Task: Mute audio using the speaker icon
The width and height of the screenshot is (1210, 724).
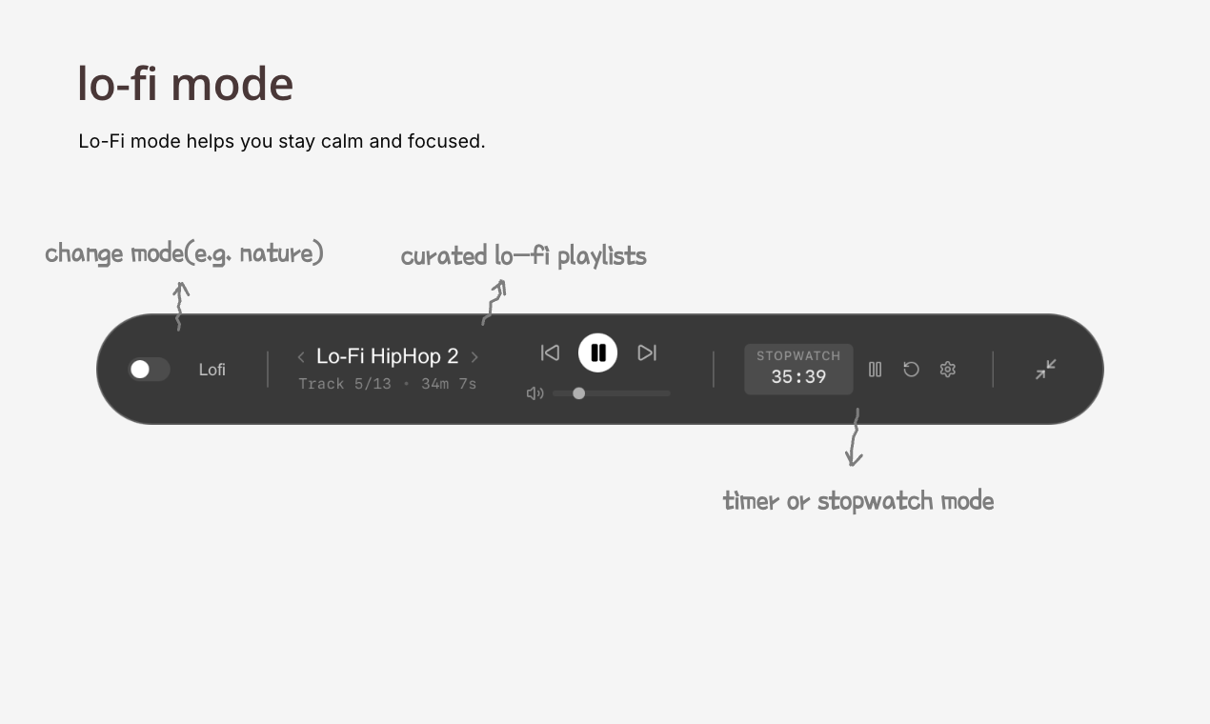Action: coord(534,393)
